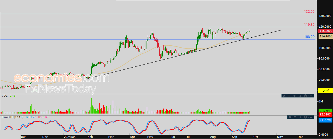Click the 2024Jan date axis label
333x139 pixels.
pyautogui.click(x=70, y=137)
